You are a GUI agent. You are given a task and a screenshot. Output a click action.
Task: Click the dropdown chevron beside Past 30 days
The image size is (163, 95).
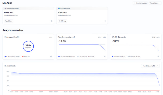(x=157, y=66)
